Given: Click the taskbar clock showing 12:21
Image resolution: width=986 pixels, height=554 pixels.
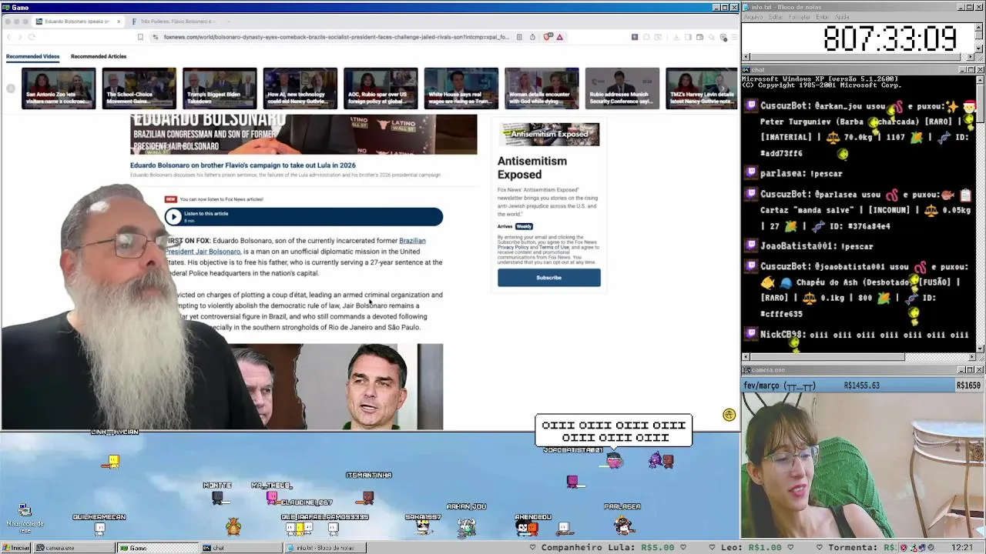Looking at the screenshot, I should click(x=961, y=548).
